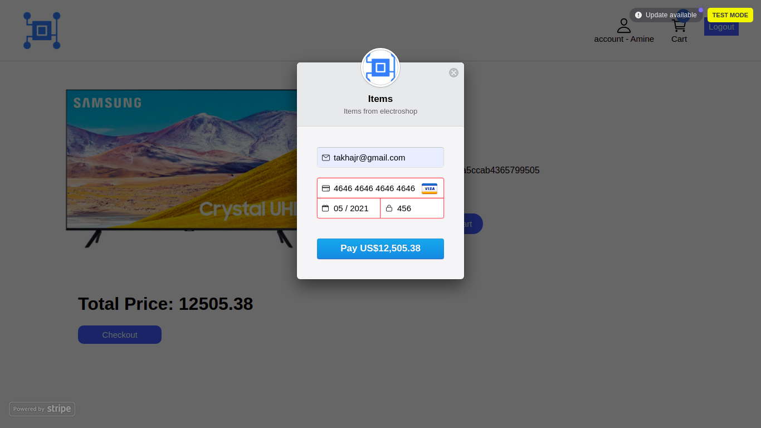Edit the email field takhajr@gmail.com
Image resolution: width=761 pixels, height=428 pixels.
point(380,157)
